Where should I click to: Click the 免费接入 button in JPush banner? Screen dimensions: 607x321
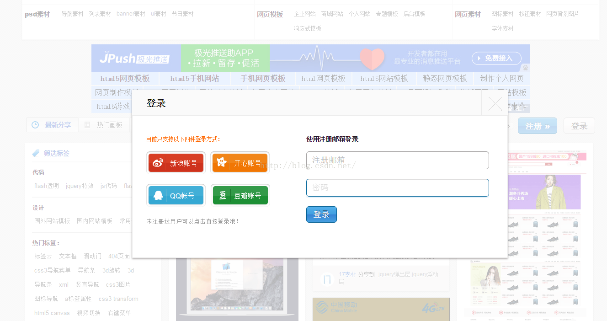(497, 58)
